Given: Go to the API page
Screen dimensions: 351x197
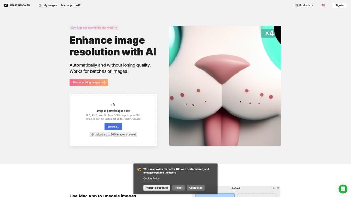Looking at the screenshot, I should coord(78,5).
